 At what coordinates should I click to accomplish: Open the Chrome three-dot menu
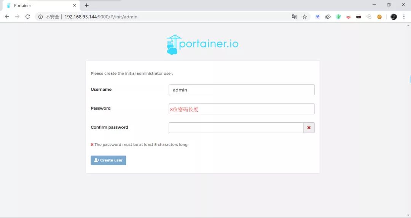coord(404,17)
